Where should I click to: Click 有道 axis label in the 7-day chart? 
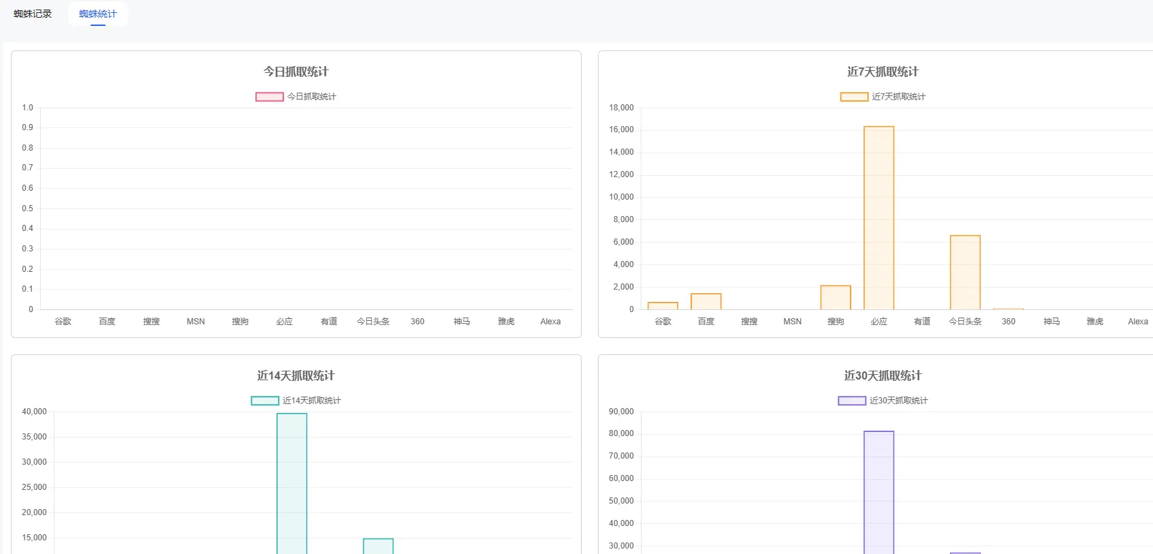pos(922,322)
